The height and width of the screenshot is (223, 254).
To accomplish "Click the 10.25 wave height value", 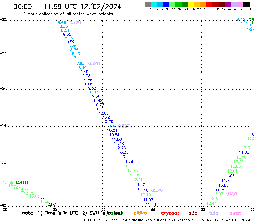I will pos(108,122).
